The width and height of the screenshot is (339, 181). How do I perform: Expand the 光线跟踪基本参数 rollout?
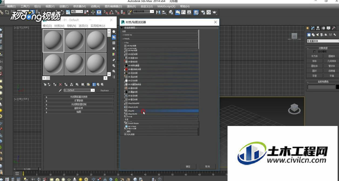coord(79,97)
